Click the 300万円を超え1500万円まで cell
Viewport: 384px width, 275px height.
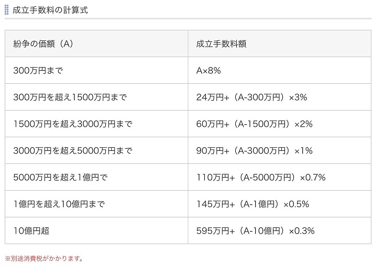click(70, 97)
